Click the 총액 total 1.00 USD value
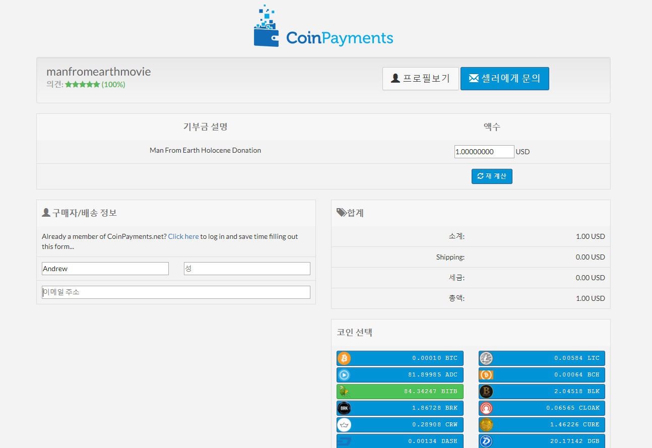The width and height of the screenshot is (652, 448). coord(591,298)
